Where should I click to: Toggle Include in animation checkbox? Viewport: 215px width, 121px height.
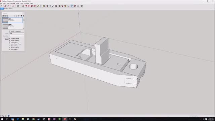[x=10, y=31]
